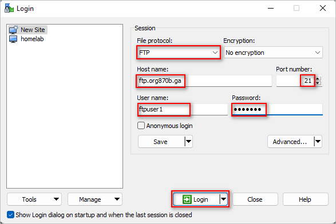The image size is (336, 224).
Task: Open the File protocol dropdown
Action: pyautogui.click(x=178, y=53)
